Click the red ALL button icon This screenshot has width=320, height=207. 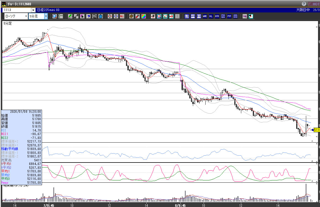(122, 16)
